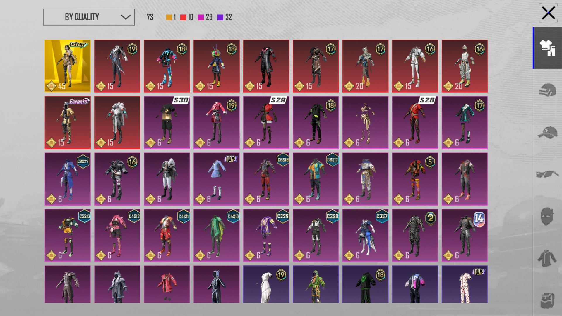Open the cap headwear category in the sidebar
Screen dimensions: 562x316
(x=548, y=133)
